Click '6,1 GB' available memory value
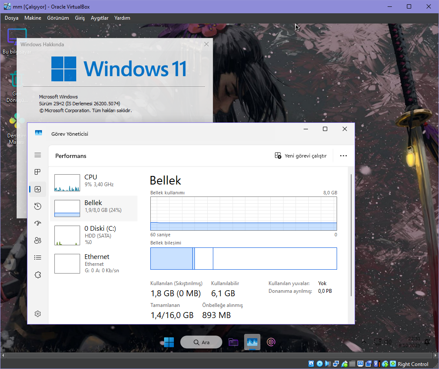The image size is (439, 369). (223, 293)
